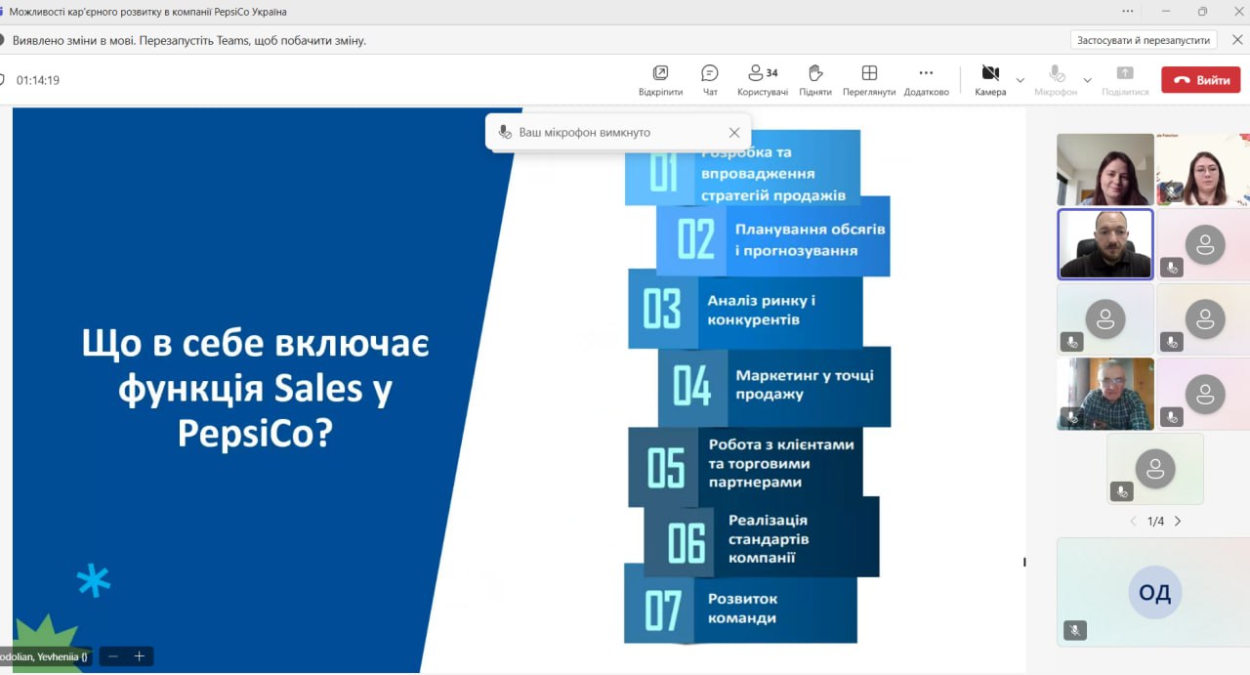Image resolution: width=1250 pixels, height=675 pixels.
Task: Open the Додатково more options menu
Action: [926, 74]
